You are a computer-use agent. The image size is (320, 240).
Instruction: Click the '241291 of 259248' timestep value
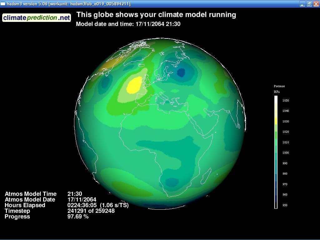(91, 211)
